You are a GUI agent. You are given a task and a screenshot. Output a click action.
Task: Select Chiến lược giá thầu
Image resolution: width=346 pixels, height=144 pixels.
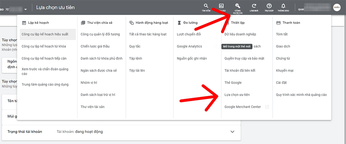[95, 46]
